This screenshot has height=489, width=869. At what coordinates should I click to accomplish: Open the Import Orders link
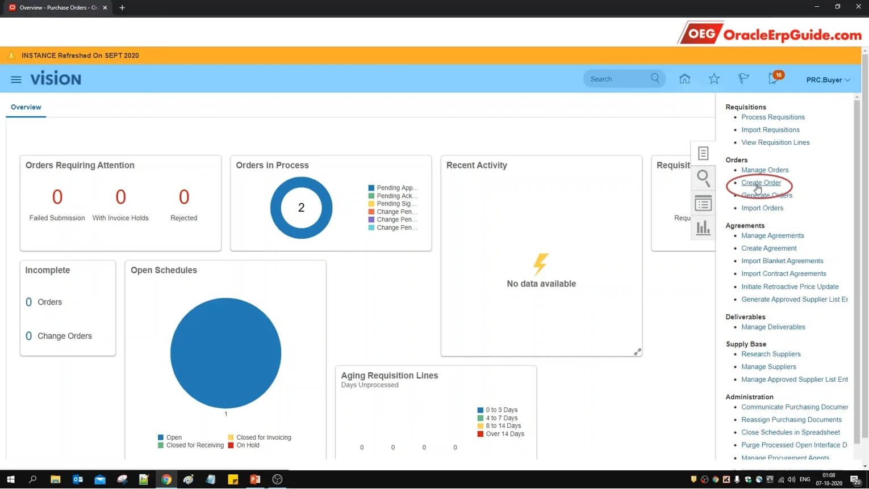pyautogui.click(x=762, y=208)
